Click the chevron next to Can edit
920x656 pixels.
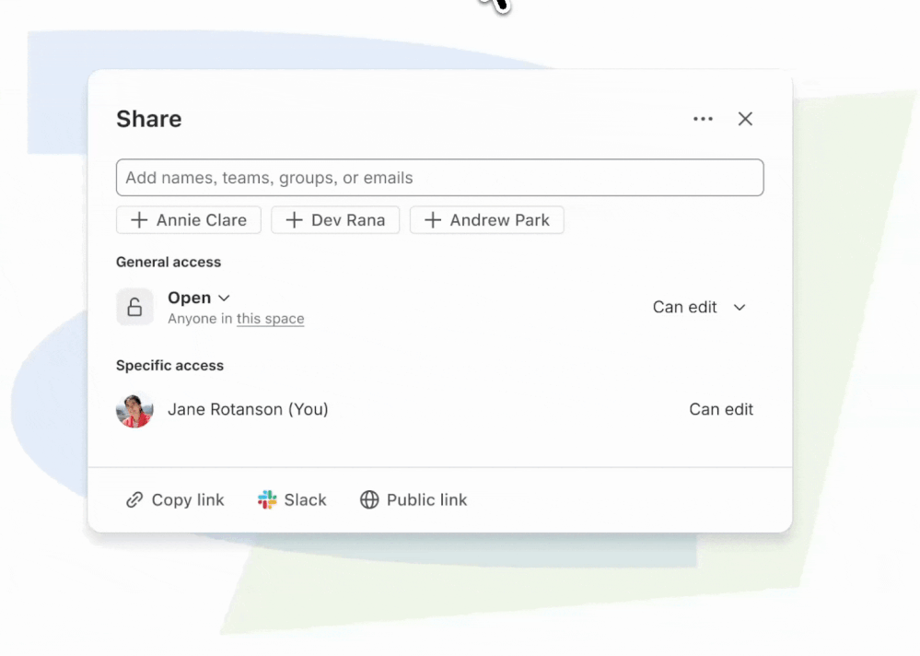(x=739, y=308)
